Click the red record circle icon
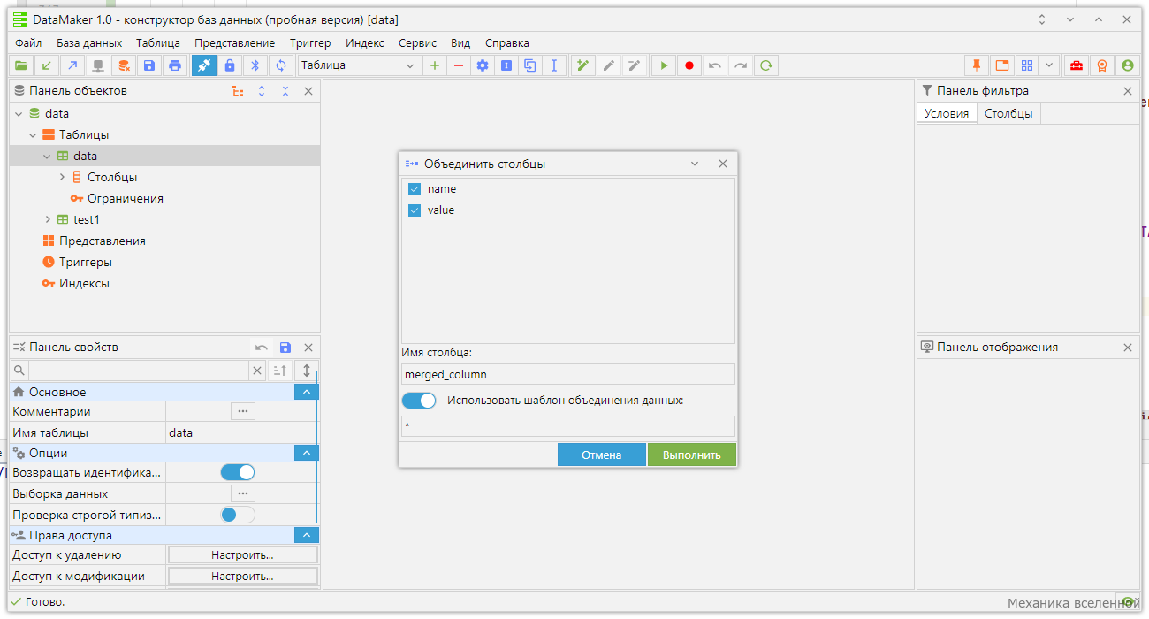This screenshot has height=619, width=1149. point(689,65)
